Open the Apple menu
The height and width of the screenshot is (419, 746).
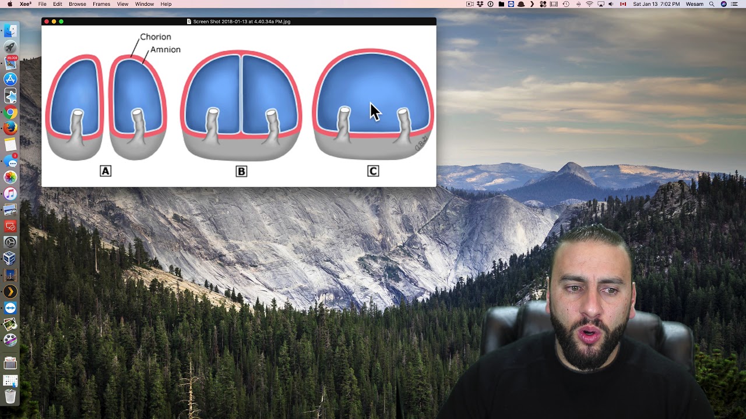pos(9,4)
